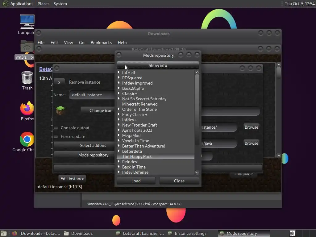Click the workspace switcher icon in taskbar

292,233
